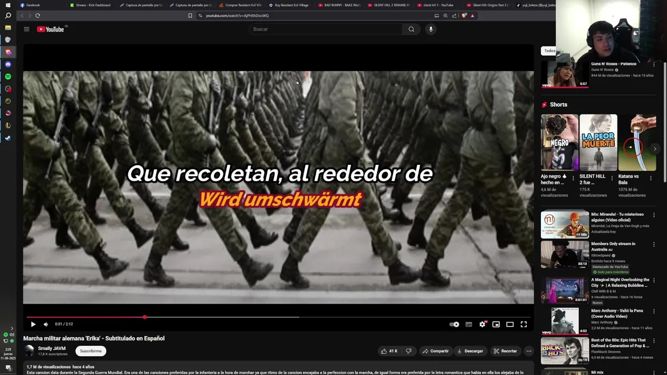
Task: Switch to theater mode
Action: pos(510,324)
